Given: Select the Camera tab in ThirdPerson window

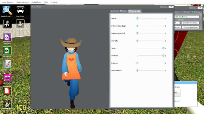Looking at the screenshot, I should pyautogui.click(x=178, y=12).
